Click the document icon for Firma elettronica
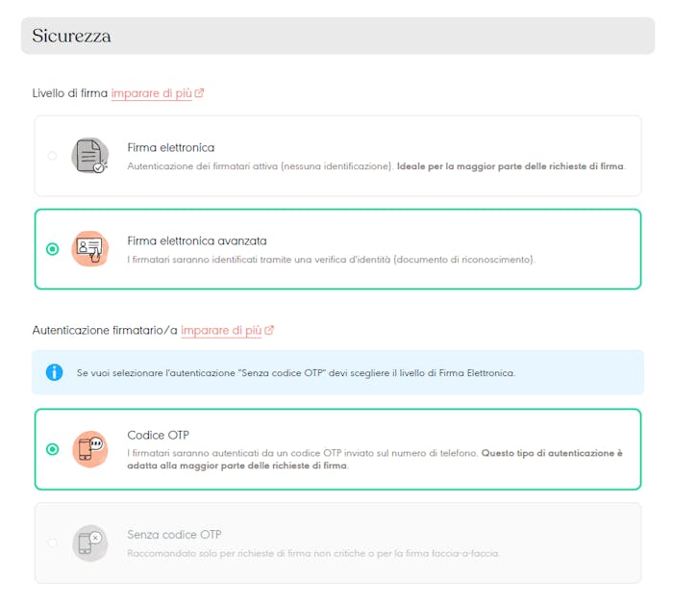 point(89,156)
